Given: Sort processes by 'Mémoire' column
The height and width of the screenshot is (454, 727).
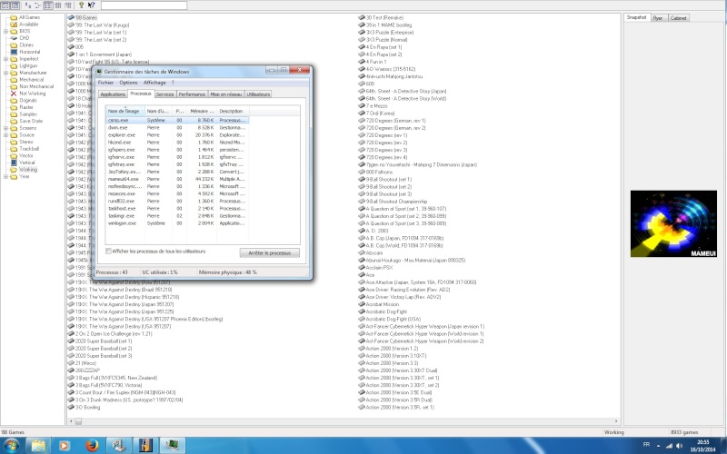Looking at the screenshot, I should pos(202,111).
